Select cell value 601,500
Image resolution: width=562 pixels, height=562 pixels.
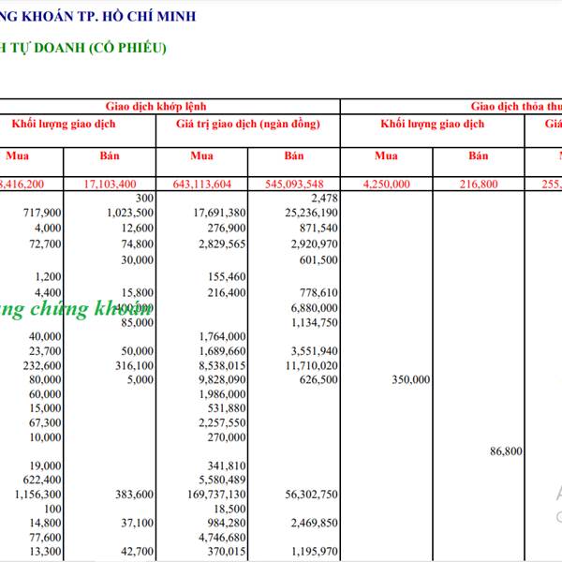[318, 259]
